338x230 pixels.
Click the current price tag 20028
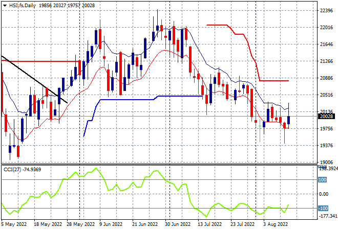tap(326, 117)
